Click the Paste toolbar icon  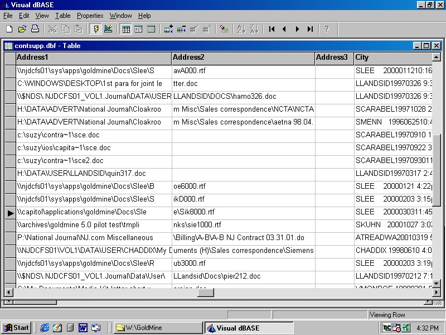[x=78, y=29]
